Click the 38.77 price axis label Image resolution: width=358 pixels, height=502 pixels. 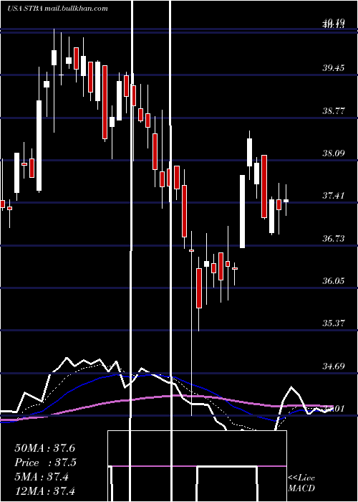click(x=334, y=111)
